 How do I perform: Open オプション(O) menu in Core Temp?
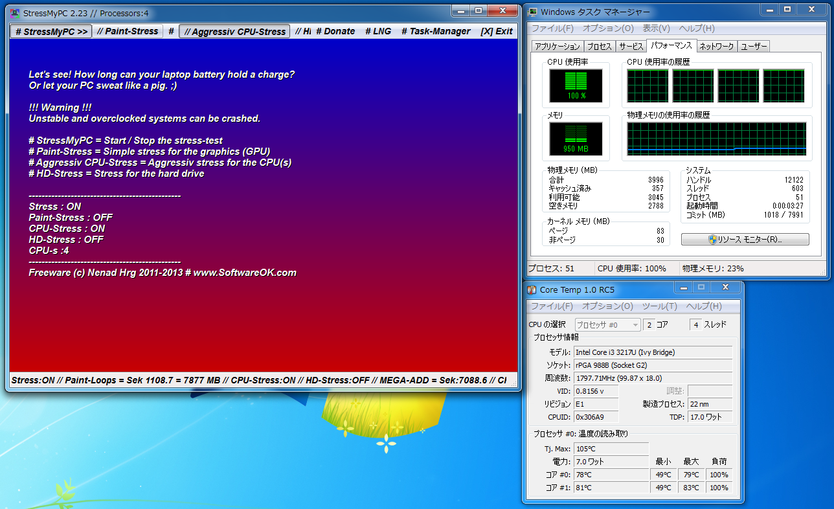[608, 306]
